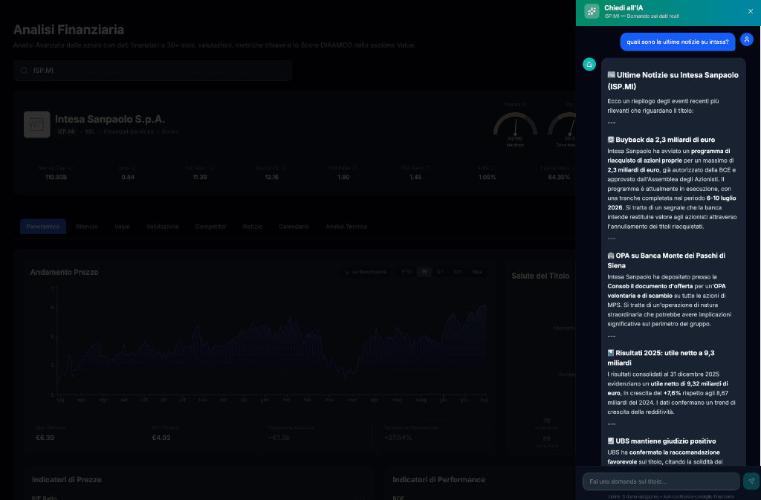Click the Variazione Percentuale value +27.64%

point(398,438)
